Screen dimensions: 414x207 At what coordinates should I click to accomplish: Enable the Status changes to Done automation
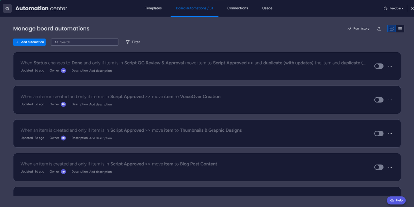tap(379, 66)
